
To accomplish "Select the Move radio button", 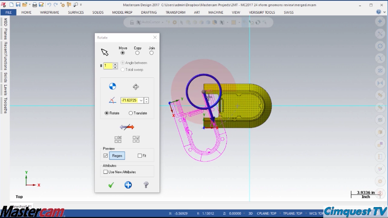I will [122, 53].
